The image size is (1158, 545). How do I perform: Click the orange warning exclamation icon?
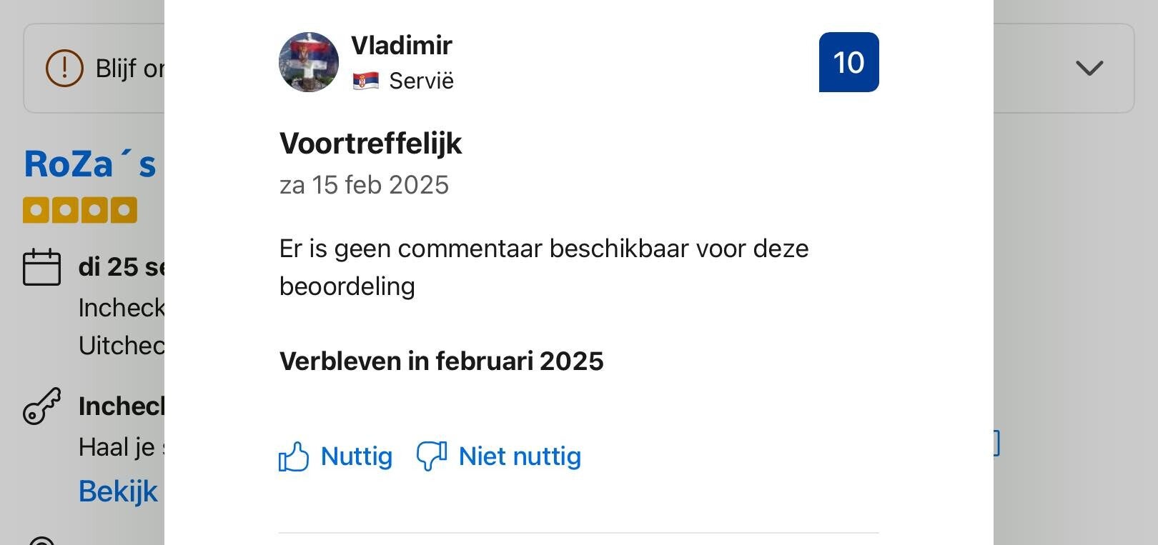click(64, 69)
